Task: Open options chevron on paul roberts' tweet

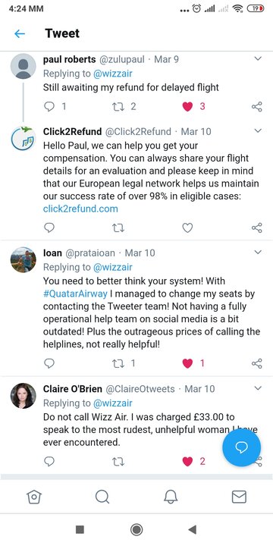Action: [258, 58]
